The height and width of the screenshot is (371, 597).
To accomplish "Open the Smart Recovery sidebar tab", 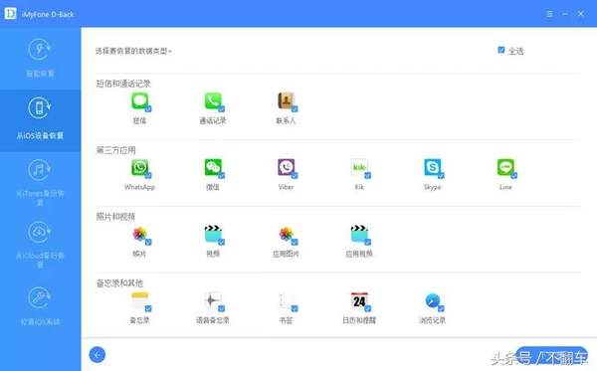I will [x=40, y=59].
